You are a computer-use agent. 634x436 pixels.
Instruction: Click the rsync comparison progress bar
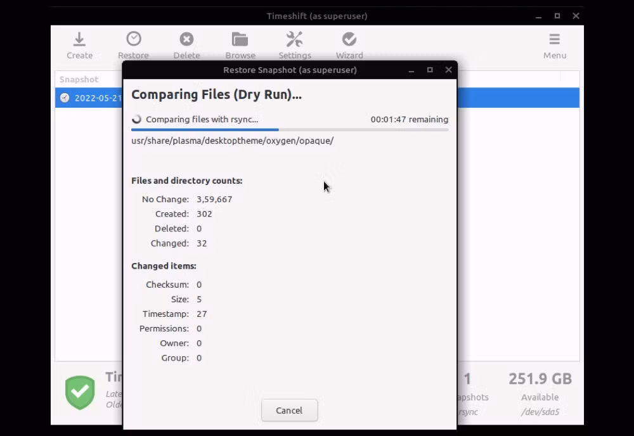(289, 130)
